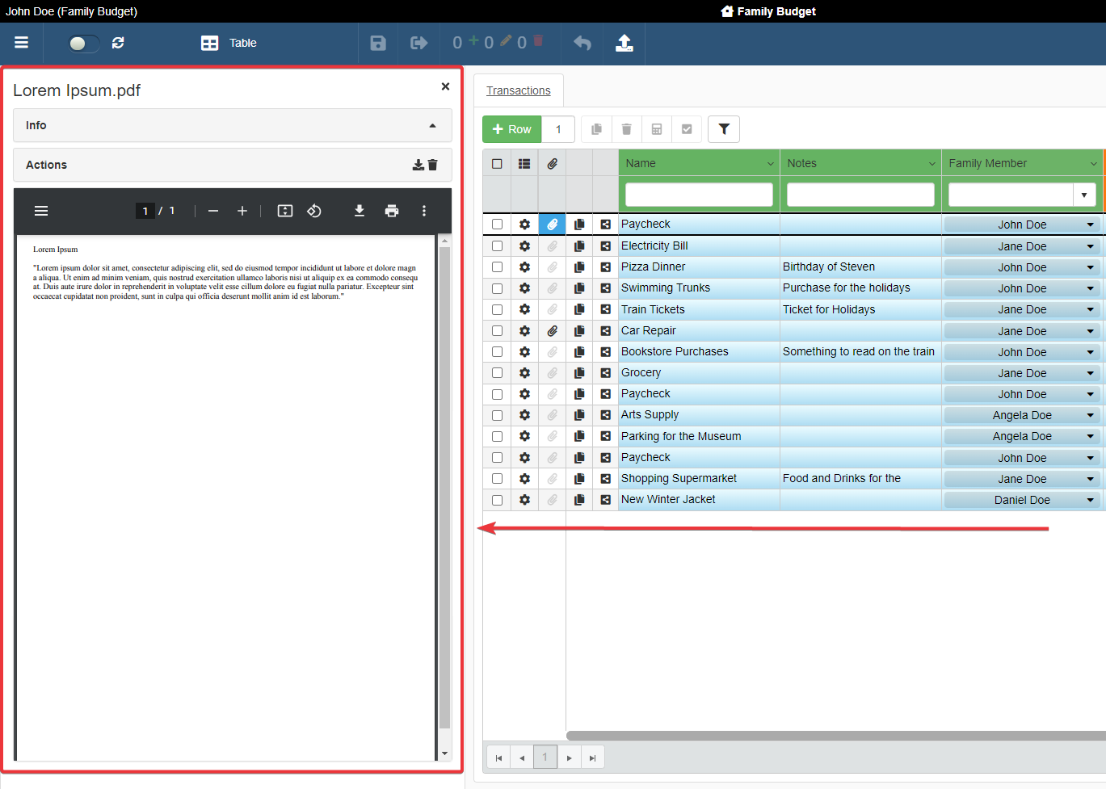Click the refresh icon in top toolbar
Screen dimensions: 1106x789
118,43
